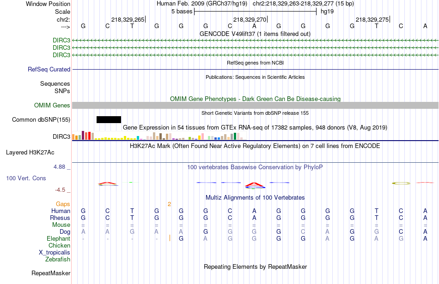This screenshot has height=284, width=439.
Task: Click the Rhesus species row label
Action: click(60, 218)
